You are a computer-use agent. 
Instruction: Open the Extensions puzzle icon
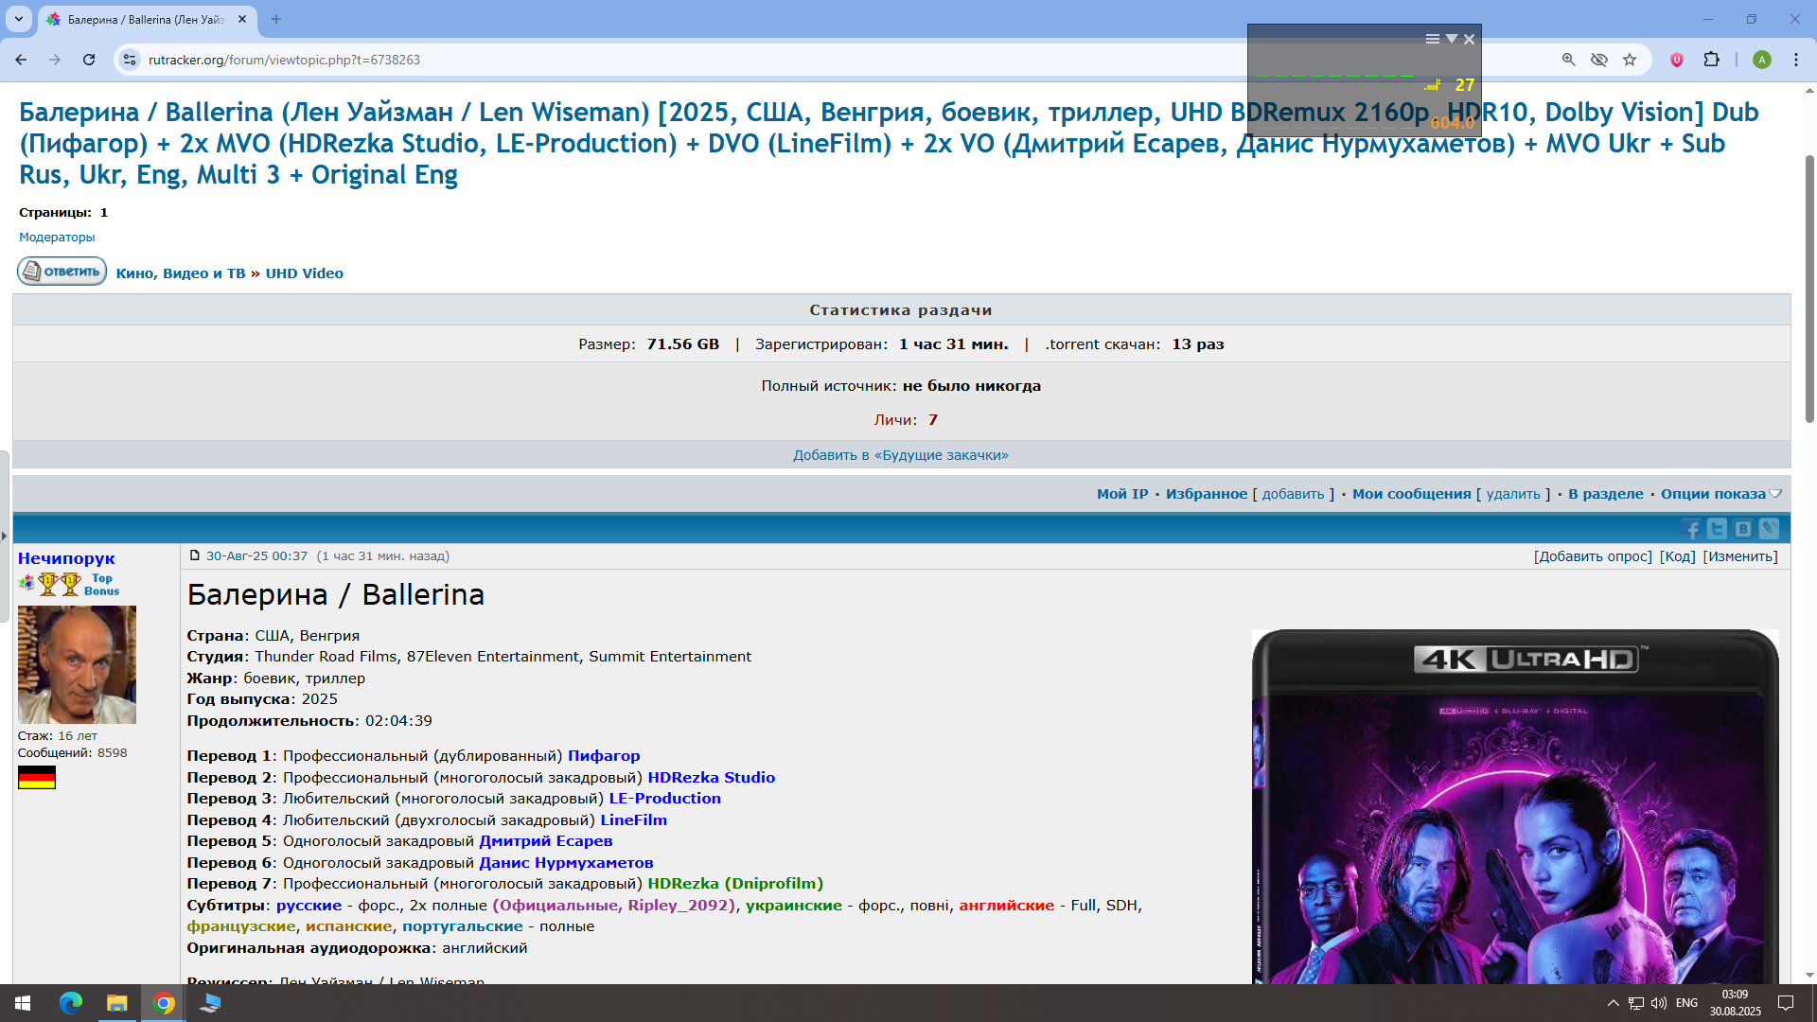1711,60
